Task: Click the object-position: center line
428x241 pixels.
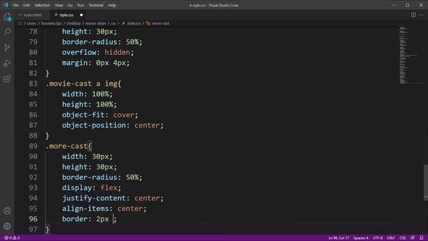Action: 113,125
